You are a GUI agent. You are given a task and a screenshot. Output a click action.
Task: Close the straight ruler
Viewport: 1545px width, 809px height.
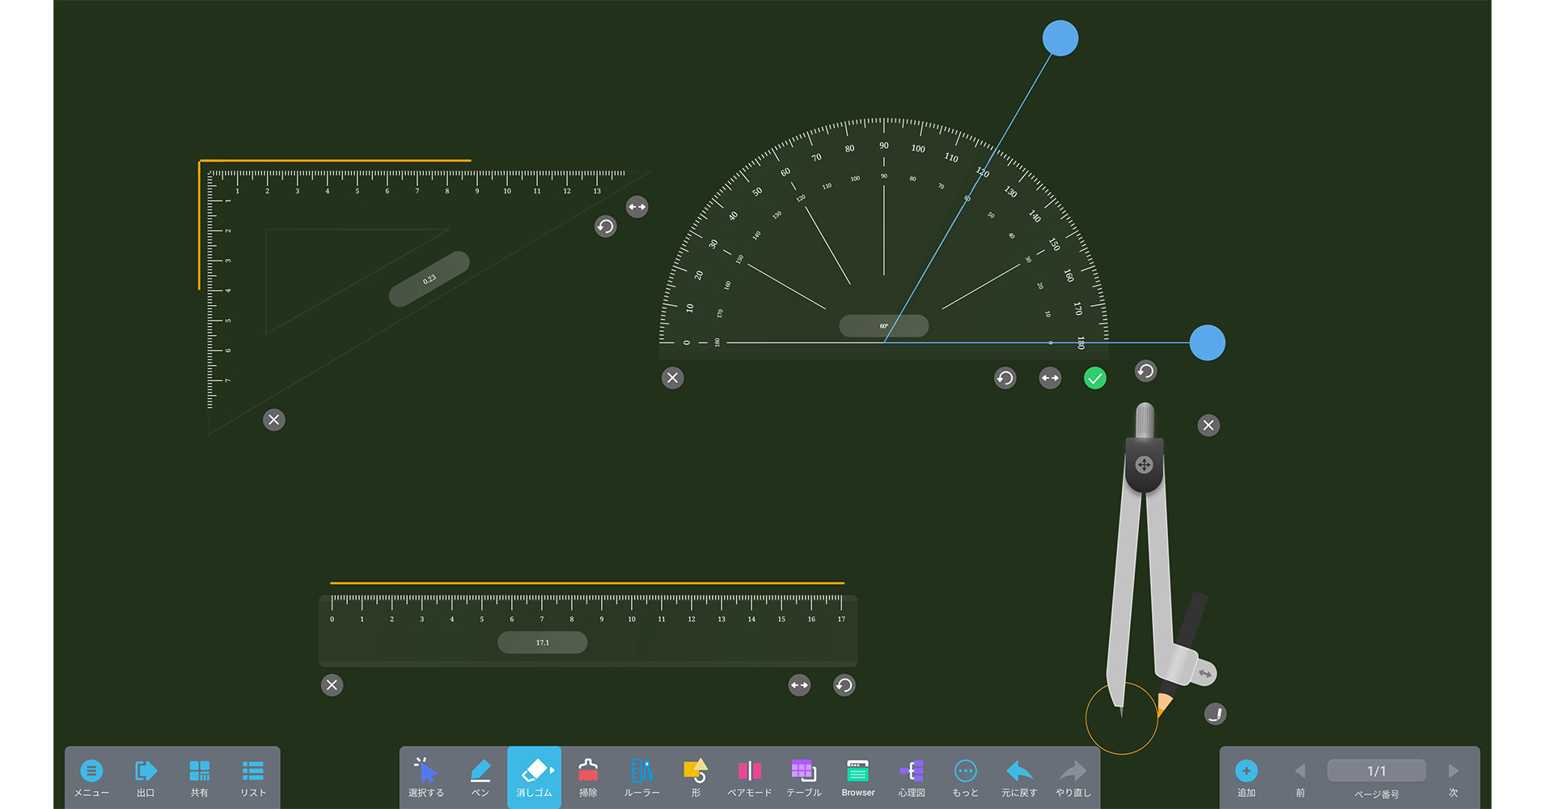click(332, 685)
